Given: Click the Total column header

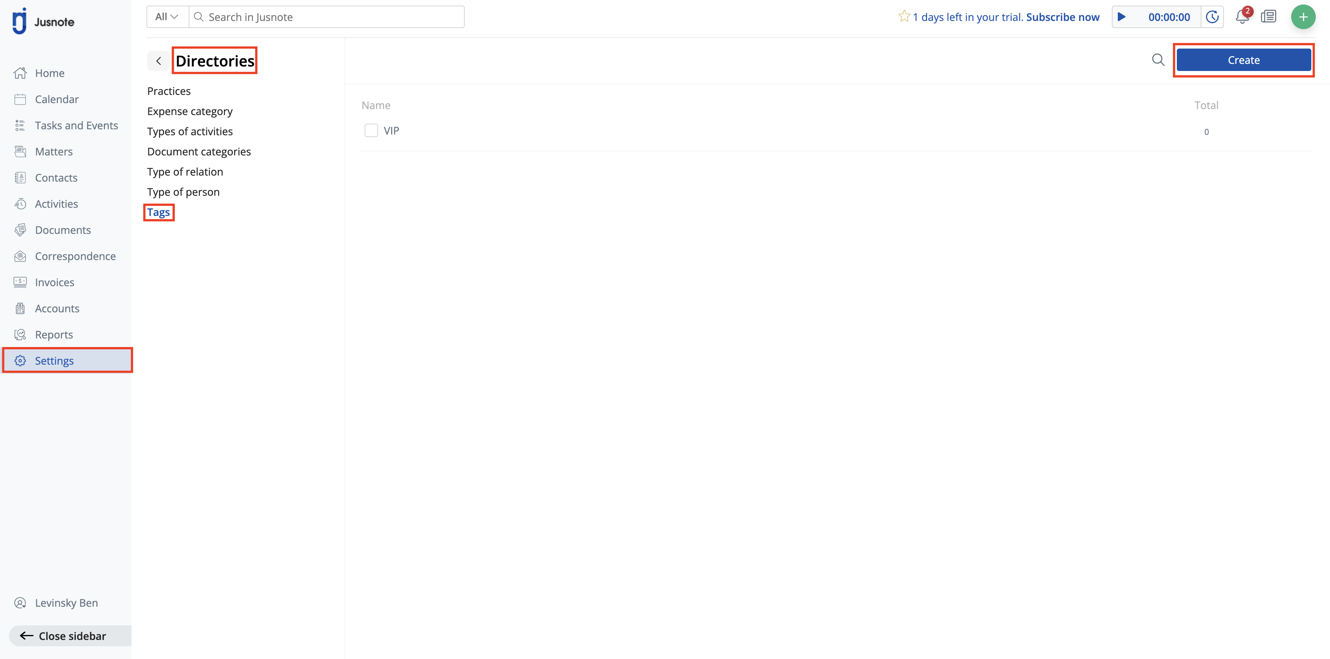Looking at the screenshot, I should point(1206,105).
